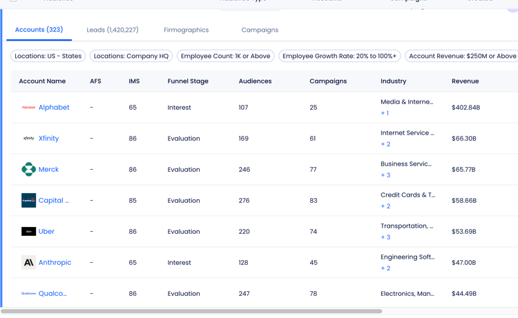This screenshot has width=518, height=318.
Task: Click Transportation industry for Uber
Action: (407, 226)
